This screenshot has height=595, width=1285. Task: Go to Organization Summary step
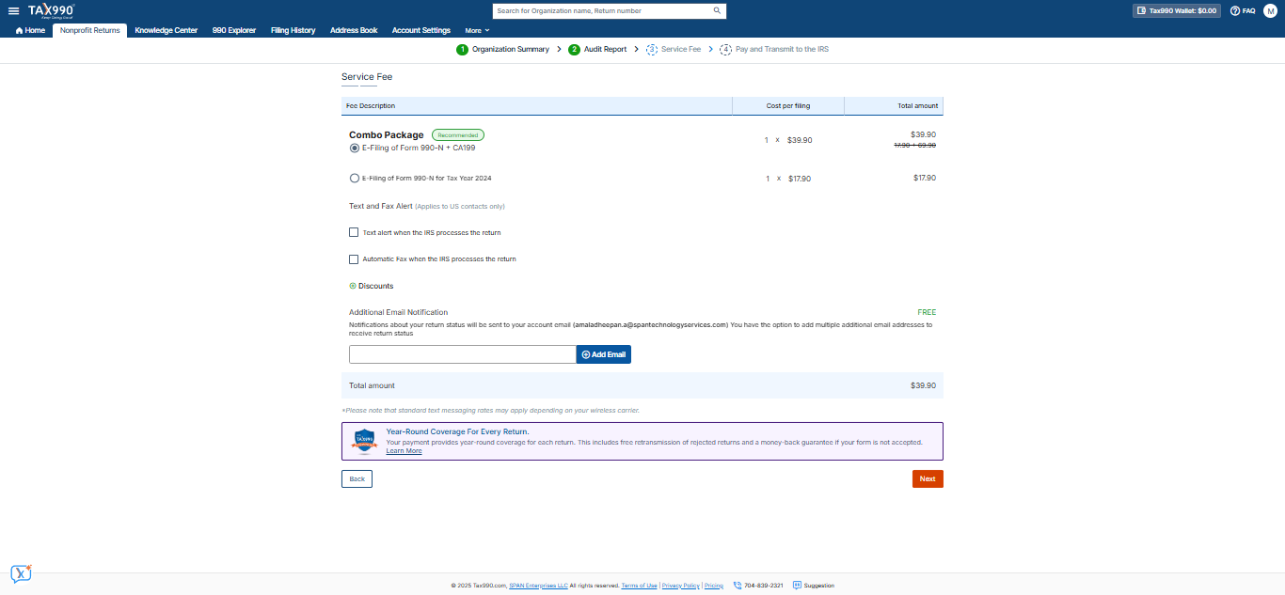pos(503,49)
